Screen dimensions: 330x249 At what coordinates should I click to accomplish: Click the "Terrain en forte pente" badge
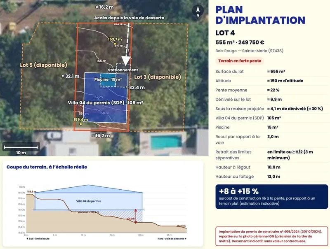point(240,61)
